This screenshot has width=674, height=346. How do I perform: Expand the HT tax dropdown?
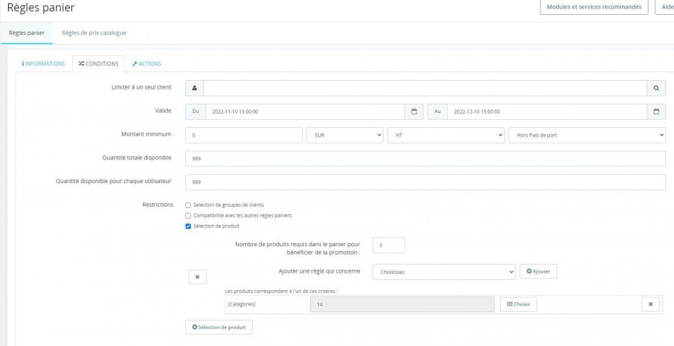point(446,135)
